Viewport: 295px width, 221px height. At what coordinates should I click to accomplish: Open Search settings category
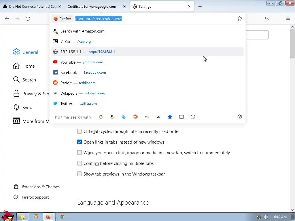coord(24,80)
